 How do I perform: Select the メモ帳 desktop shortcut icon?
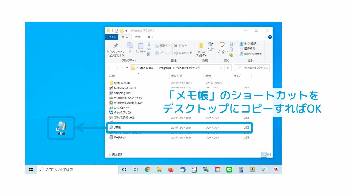[61, 128]
